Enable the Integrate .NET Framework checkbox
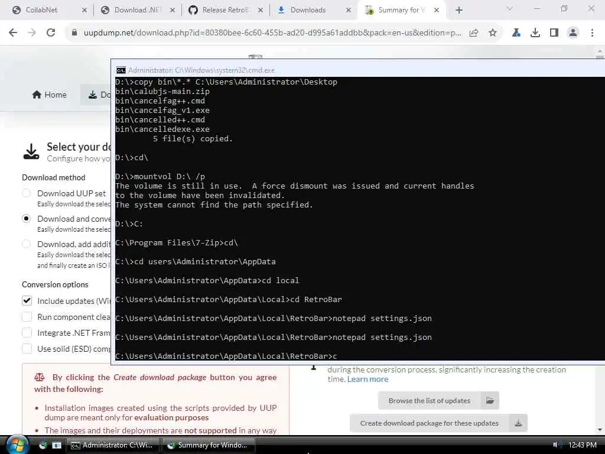605x454 pixels. pyautogui.click(x=27, y=333)
